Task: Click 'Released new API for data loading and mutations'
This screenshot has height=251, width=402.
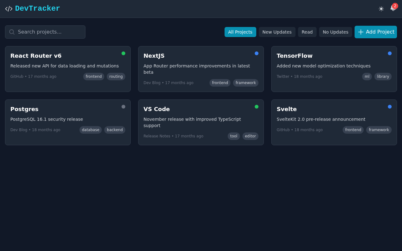Action: 65,66
